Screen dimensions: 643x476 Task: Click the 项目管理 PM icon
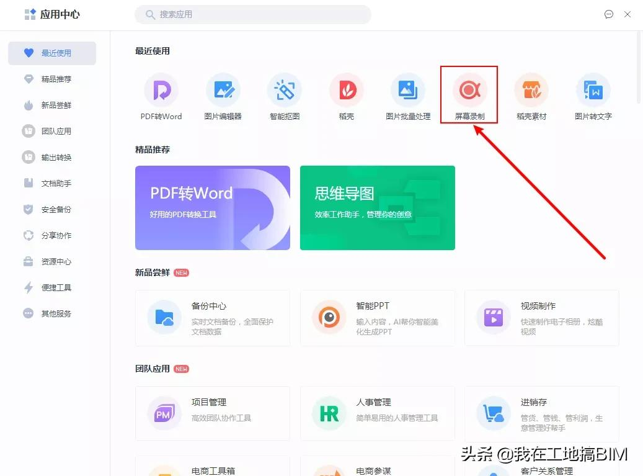pos(164,413)
